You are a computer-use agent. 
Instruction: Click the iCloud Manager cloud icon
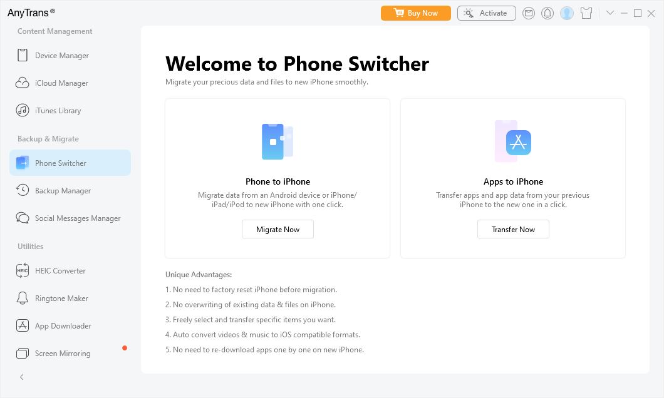pos(23,83)
